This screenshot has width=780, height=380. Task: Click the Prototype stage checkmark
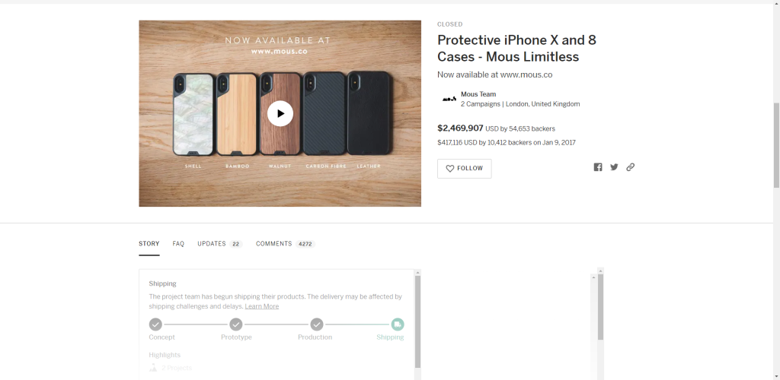tap(236, 325)
